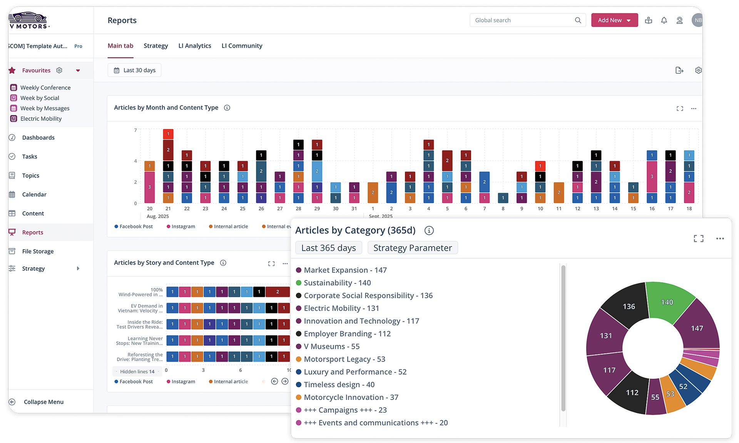739x443 pixels.
Task: Toggle Sustainability category in legend list
Action: point(337,283)
